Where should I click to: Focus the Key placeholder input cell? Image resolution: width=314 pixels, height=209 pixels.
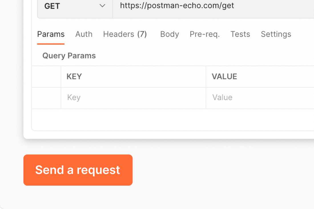134,98
